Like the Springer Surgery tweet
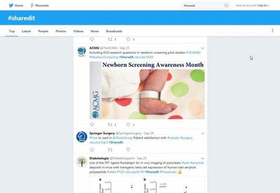280x193 pixels. [x=128, y=150]
